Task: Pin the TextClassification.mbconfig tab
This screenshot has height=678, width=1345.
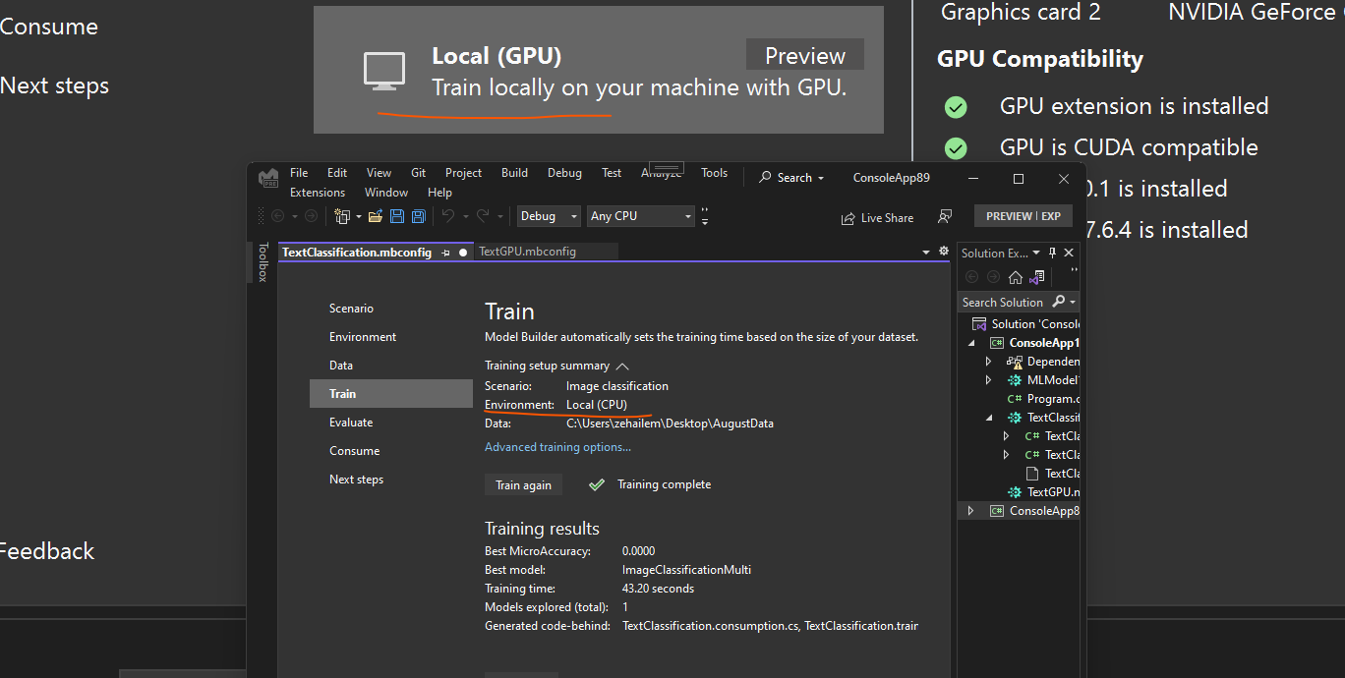Action: [445, 252]
